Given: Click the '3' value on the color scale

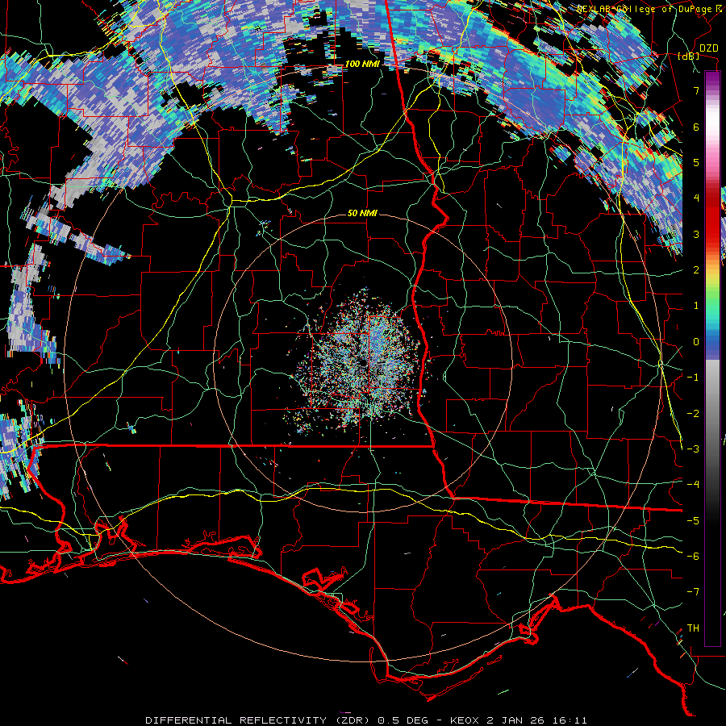Looking at the screenshot, I should pyautogui.click(x=696, y=234).
